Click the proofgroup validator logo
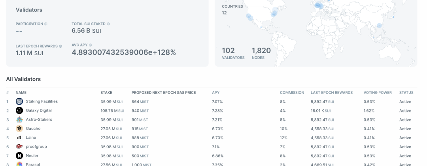The width and height of the screenshot is (427, 166). [x=19, y=147]
